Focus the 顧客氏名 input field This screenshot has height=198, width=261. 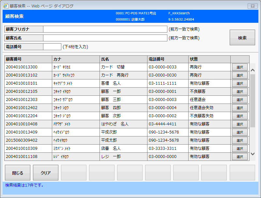pyautogui.click(x=105, y=38)
